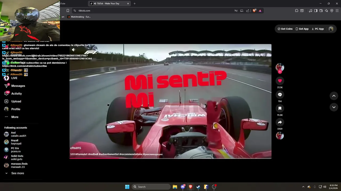This screenshot has height=191, width=341.
Task: Close the TikTok browser tab
Action: pos(128,3)
